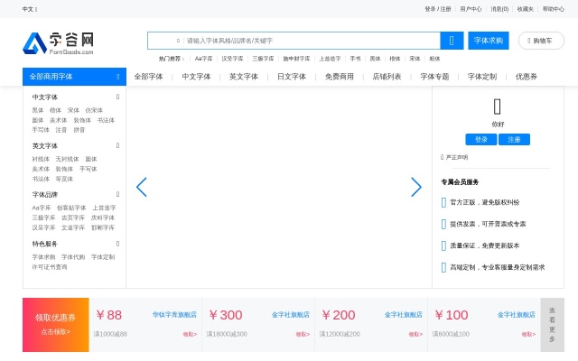Open the 店铺列表 nav tab
The image size is (578, 361).
pyautogui.click(x=387, y=77)
